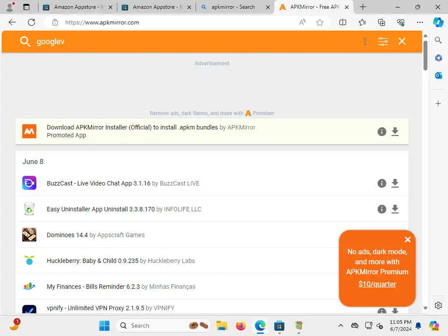This screenshot has width=448, height=336.
Task: Open Huckleberry: Baby & Child 0.9.235 listing
Action: pyautogui.click(x=93, y=261)
